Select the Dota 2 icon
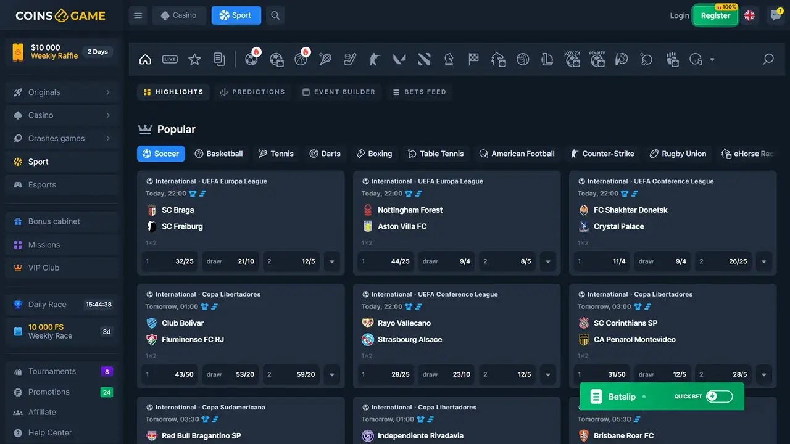Screen dimensions: 790x444 click(424, 59)
